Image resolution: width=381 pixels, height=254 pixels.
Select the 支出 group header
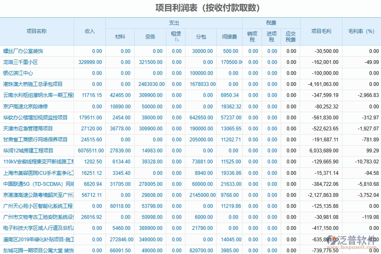[175, 22]
